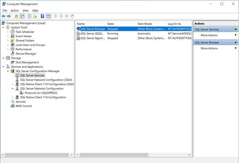The height and width of the screenshot is (163, 239).
Task: Collapse the SQL Server Services actions section
Action: click(235, 29)
